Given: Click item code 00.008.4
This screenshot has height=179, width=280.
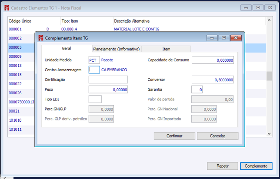Looking at the screenshot, I should point(69,29).
